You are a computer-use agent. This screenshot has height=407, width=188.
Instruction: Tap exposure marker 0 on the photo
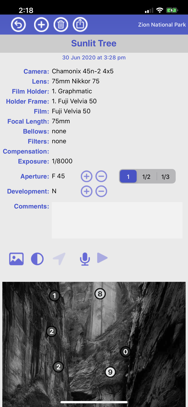tap(125, 352)
